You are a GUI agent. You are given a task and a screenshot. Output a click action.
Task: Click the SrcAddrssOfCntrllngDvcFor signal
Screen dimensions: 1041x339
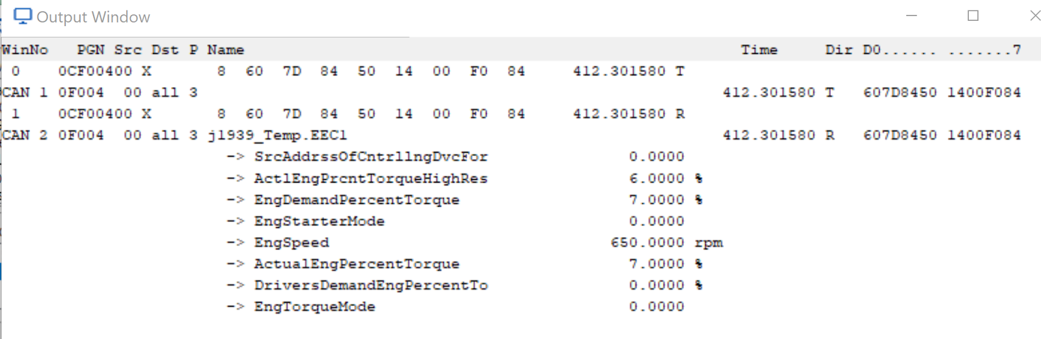pyautogui.click(x=371, y=157)
